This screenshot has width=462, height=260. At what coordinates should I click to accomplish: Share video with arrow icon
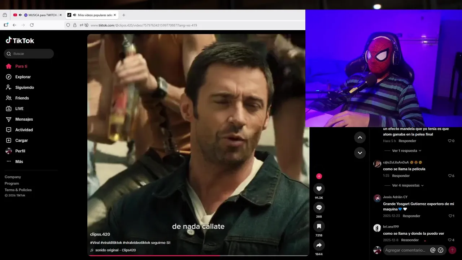(319, 245)
